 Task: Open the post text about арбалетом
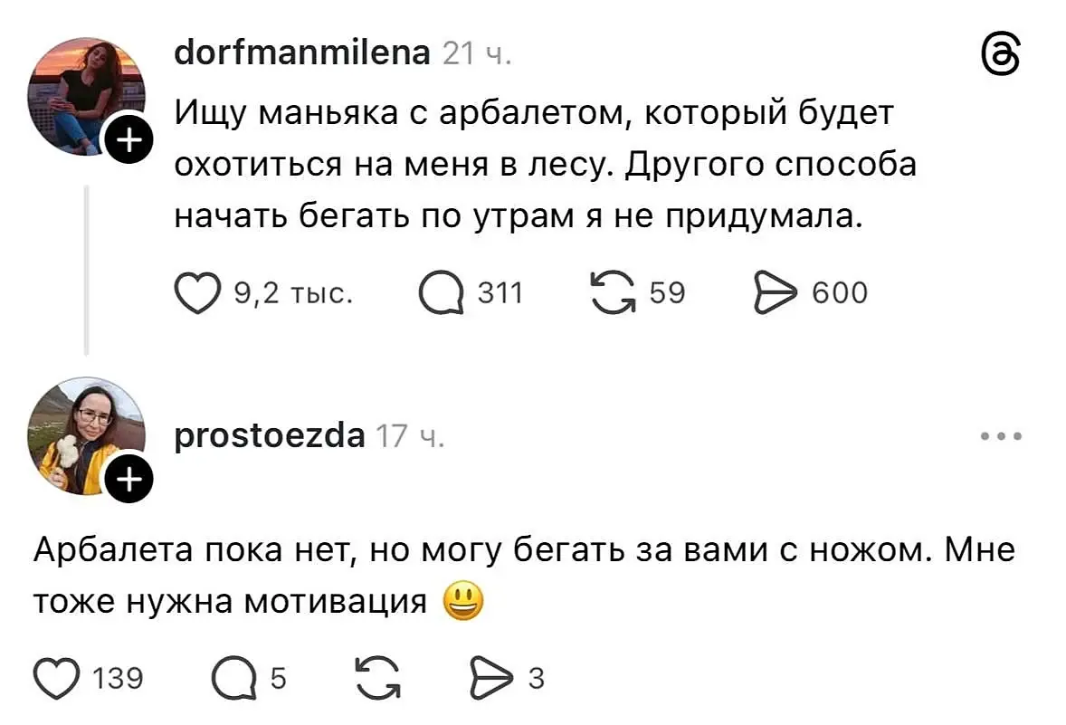[546, 164]
